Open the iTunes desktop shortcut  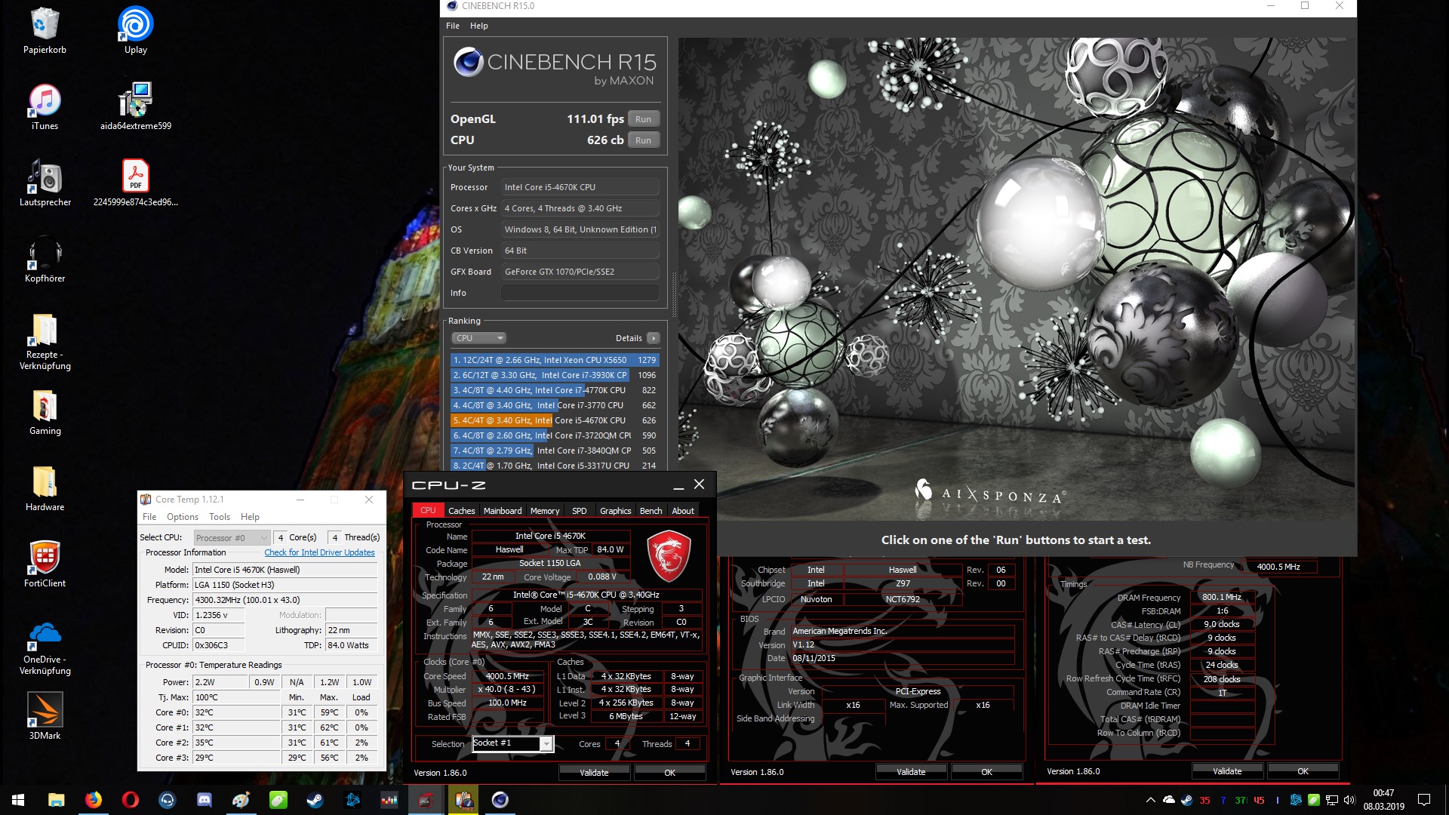(45, 107)
